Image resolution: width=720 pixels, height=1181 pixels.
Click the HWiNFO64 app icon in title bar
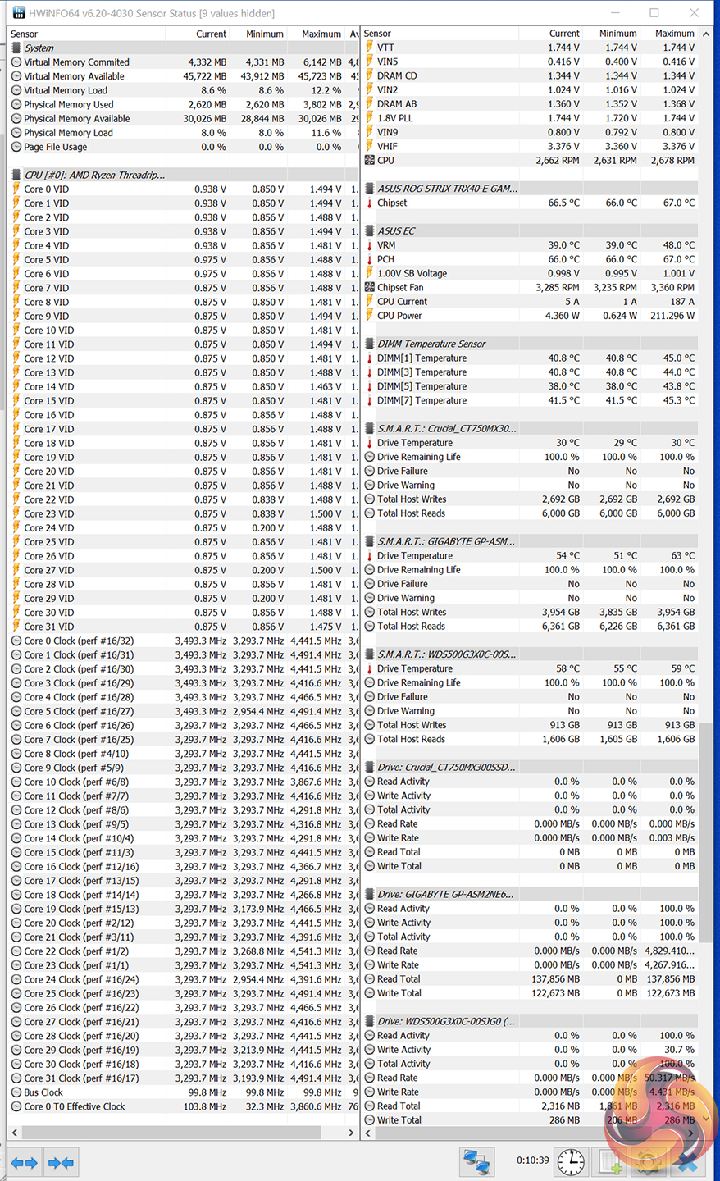click(17, 13)
